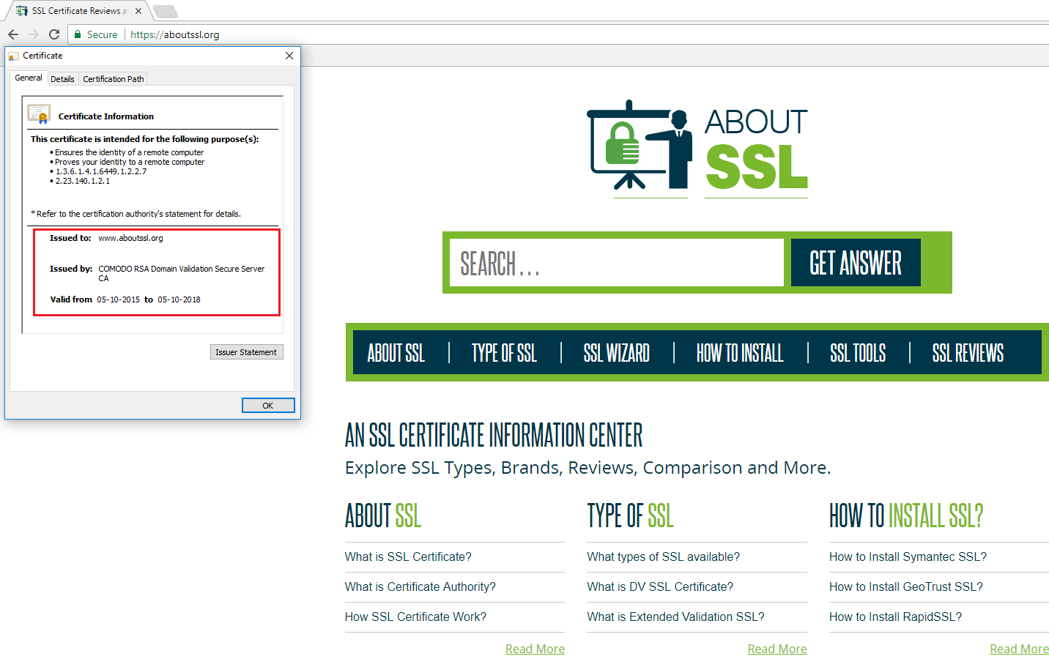
Task: Open 'What is DV SSL Certificate?' link
Action: click(660, 587)
